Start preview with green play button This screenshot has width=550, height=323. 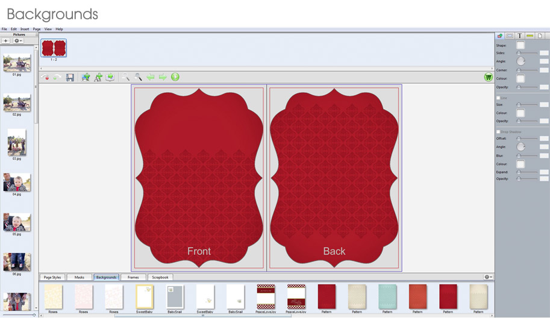175,77
